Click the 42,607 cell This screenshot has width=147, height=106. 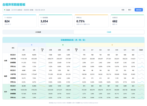click(x=117, y=63)
